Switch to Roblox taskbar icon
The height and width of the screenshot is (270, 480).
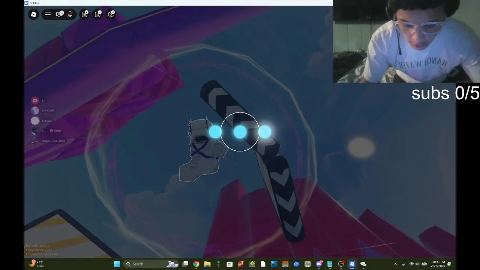(x=352, y=264)
